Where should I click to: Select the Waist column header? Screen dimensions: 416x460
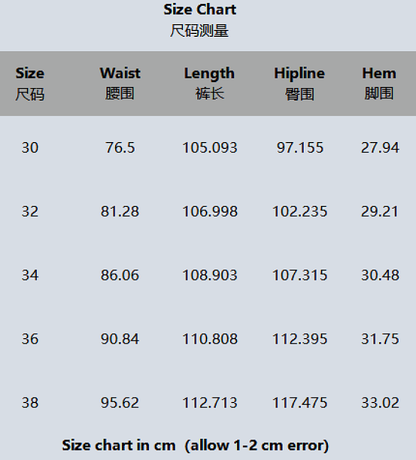click(x=120, y=83)
